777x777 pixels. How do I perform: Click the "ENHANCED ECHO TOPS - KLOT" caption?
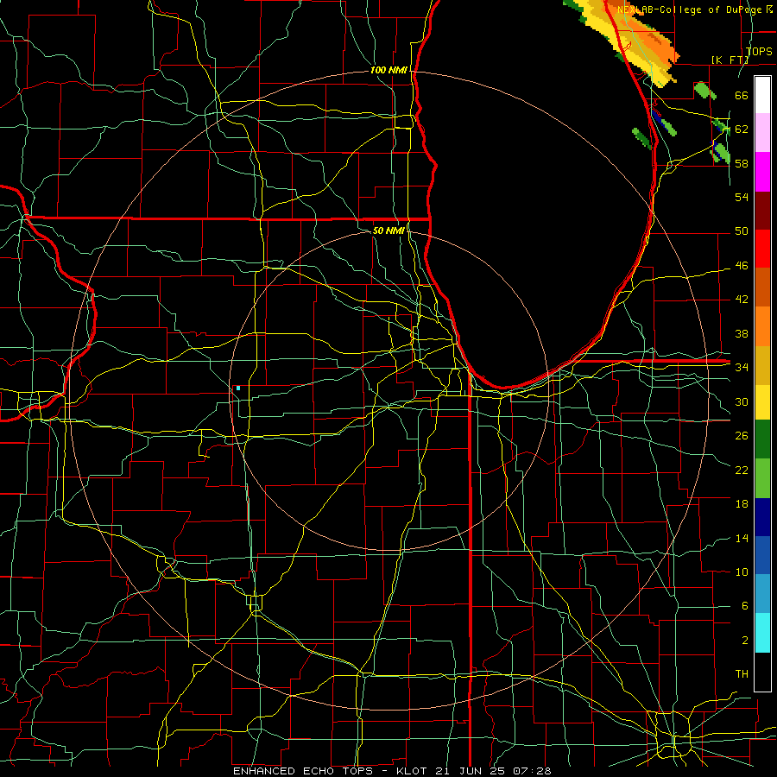coord(331,771)
